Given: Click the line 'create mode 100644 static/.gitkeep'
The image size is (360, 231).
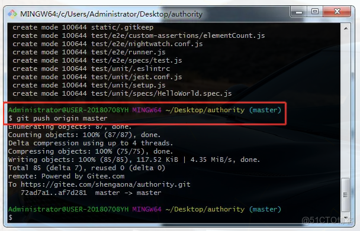Looking at the screenshot, I should (x=83, y=27).
